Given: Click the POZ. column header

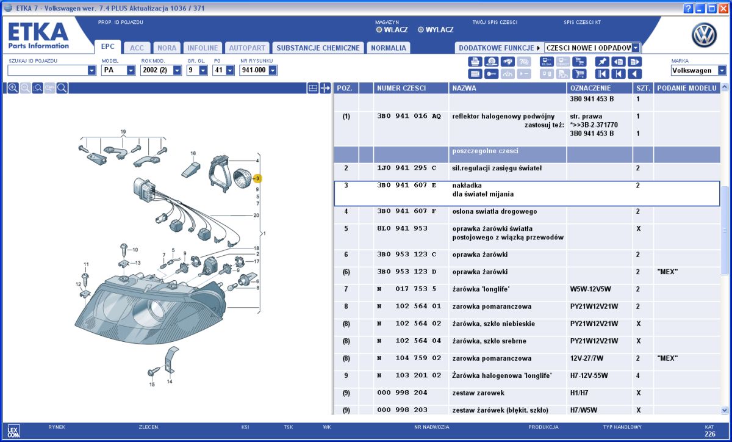Looking at the screenshot, I should tap(346, 88).
